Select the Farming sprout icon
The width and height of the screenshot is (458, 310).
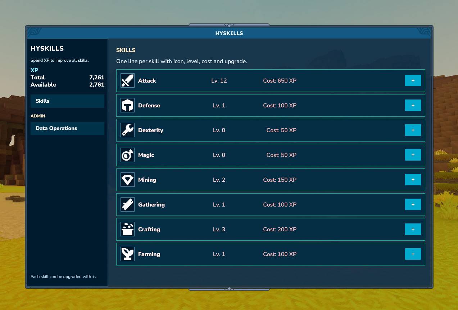(x=127, y=254)
